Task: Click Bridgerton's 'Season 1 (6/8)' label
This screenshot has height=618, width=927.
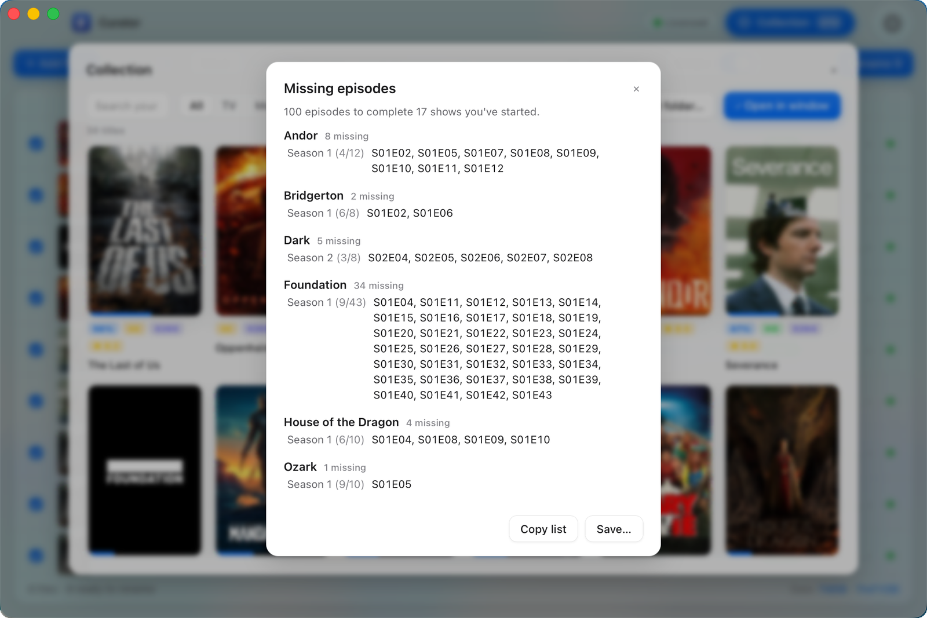Action: tap(323, 213)
